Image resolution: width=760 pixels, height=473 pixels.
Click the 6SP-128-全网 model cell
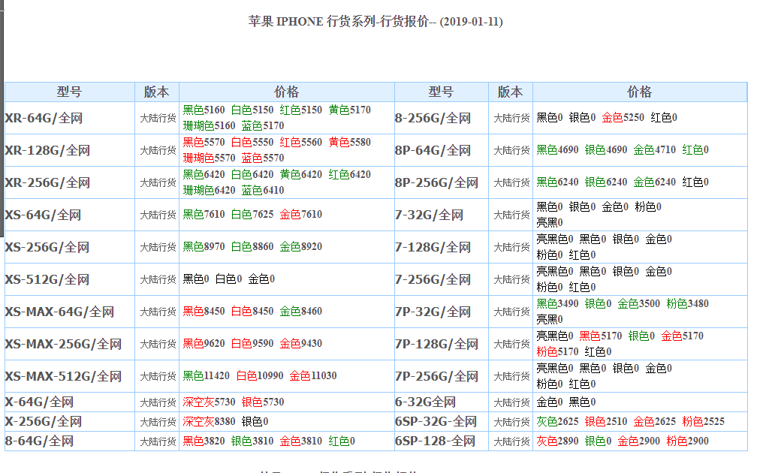coord(442,441)
